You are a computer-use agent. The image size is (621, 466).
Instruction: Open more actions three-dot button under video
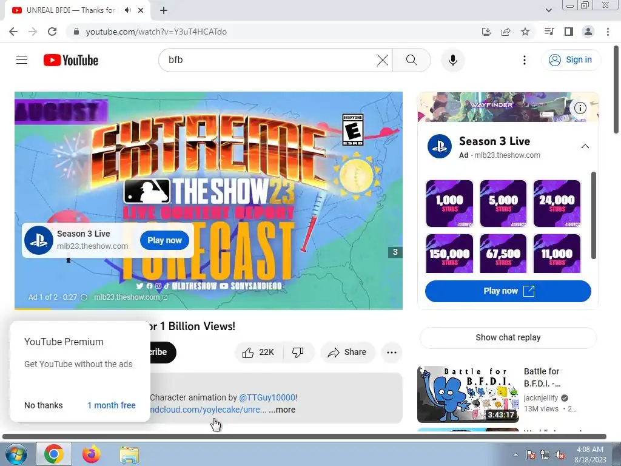pos(392,353)
